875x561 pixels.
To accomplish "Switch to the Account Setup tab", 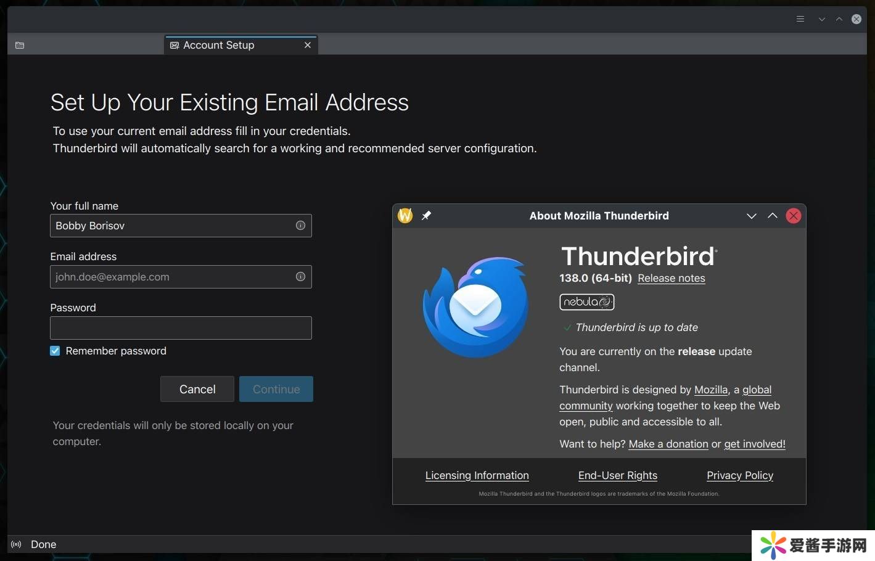I will click(x=219, y=46).
